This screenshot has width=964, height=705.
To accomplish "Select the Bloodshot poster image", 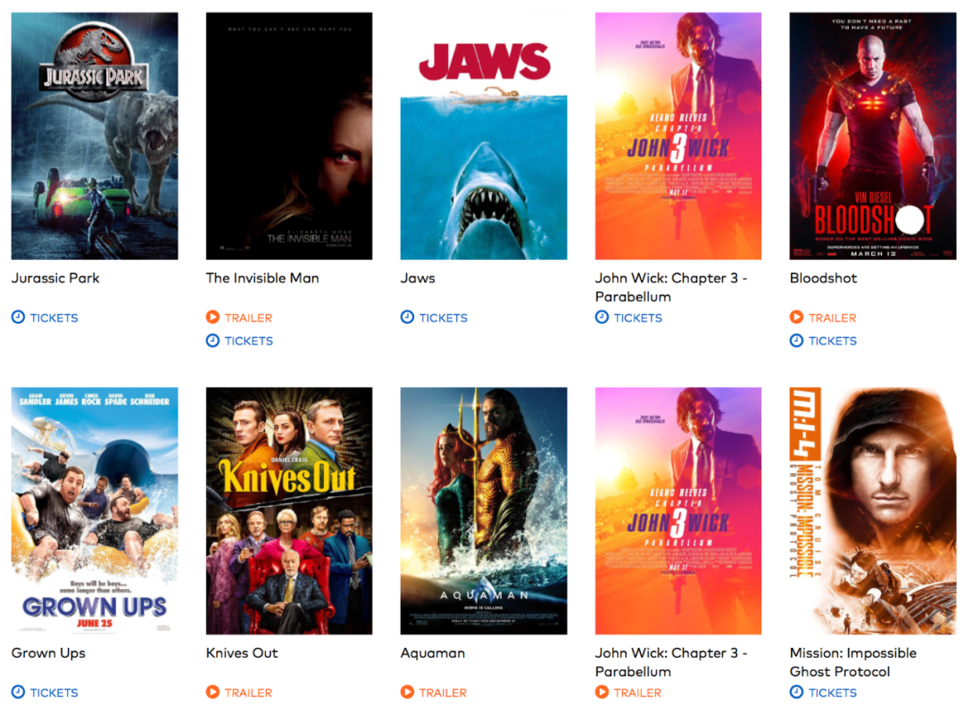I will (x=873, y=136).
